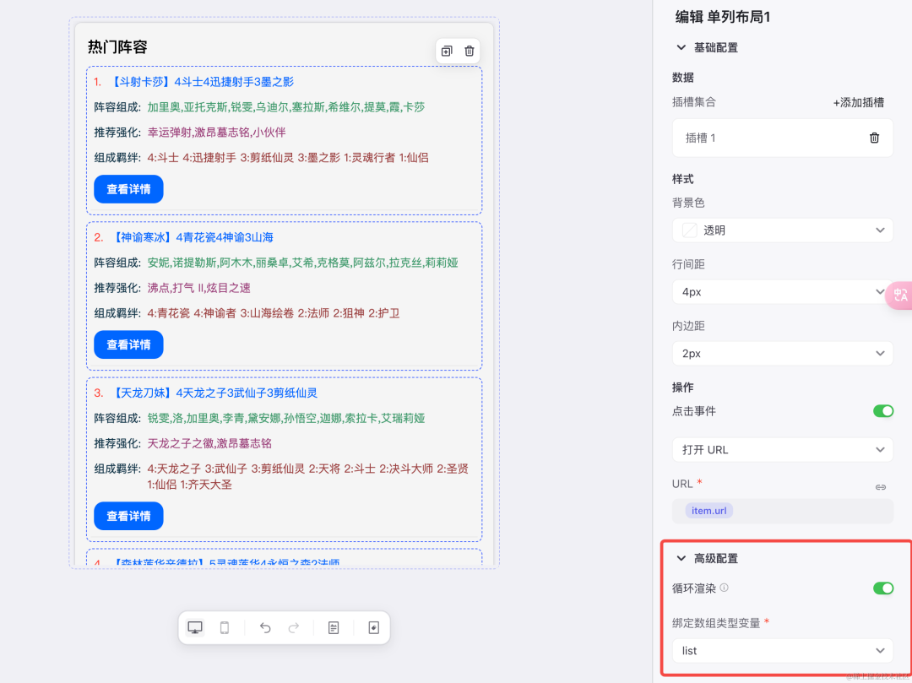The width and height of the screenshot is (912, 683).
Task: Open the list array variable dropdown
Action: point(782,651)
